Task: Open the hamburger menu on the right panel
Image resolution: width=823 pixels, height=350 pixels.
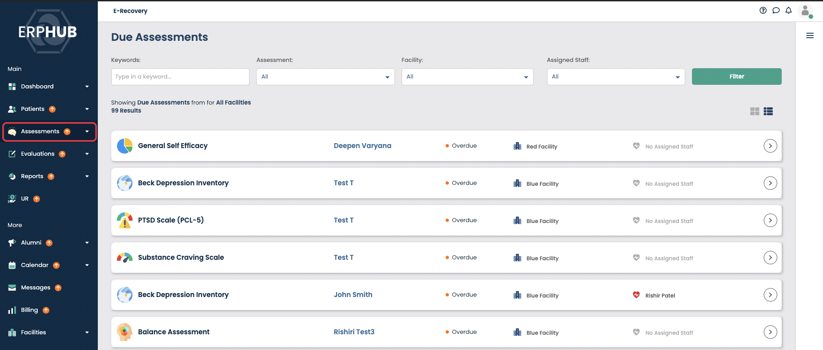Action: point(810,35)
